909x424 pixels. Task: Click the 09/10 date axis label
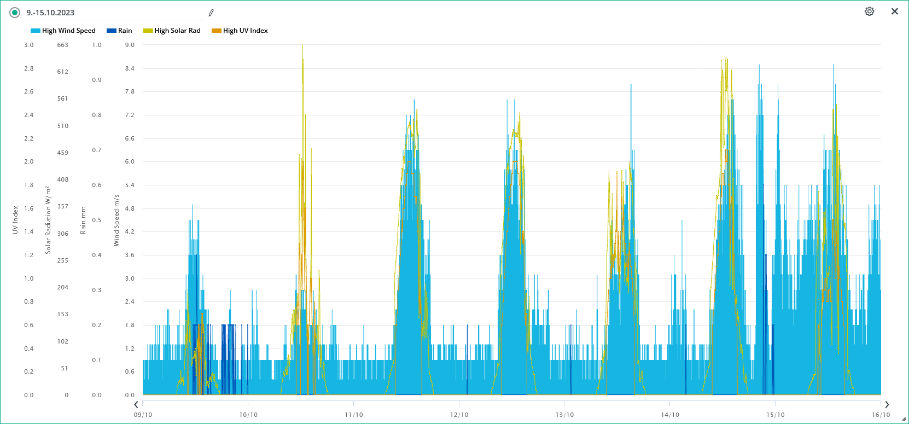[x=143, y=415]
